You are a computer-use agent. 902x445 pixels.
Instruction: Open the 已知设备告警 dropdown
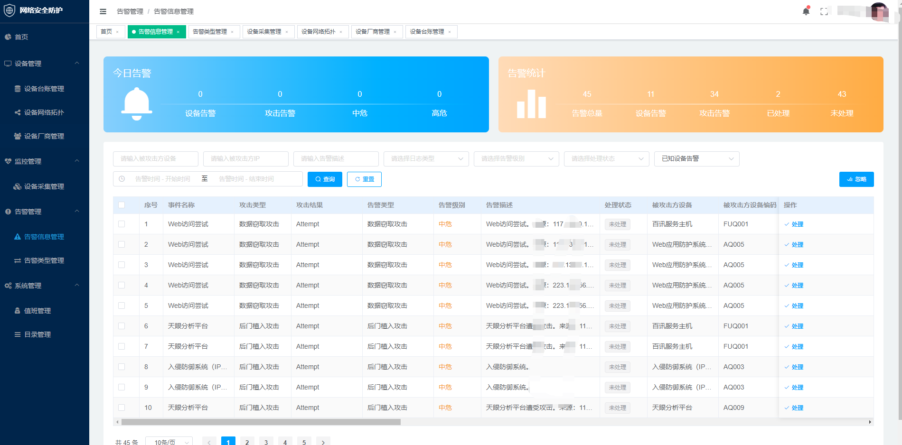(x=697, y=159)
